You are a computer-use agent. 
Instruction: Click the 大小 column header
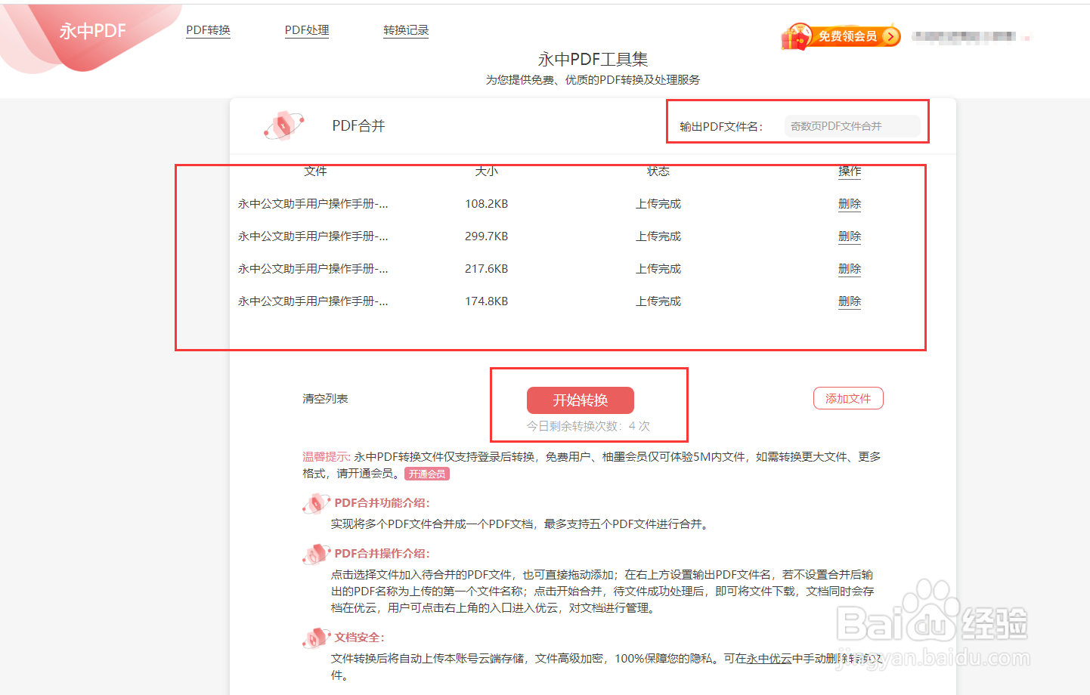(x=487, y=171)
